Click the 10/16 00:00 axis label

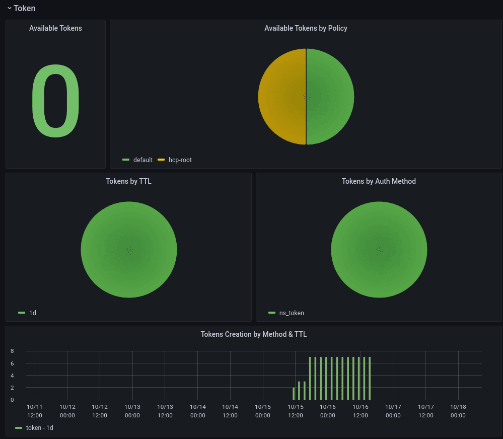pyautogui.click(x=327, y=411)
